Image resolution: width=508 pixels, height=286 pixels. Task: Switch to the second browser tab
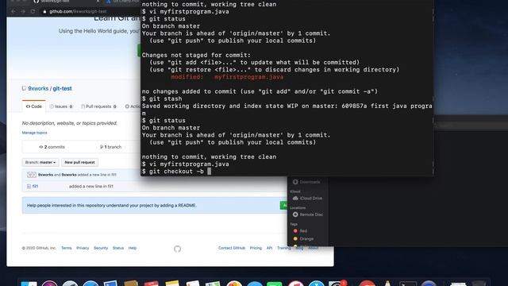[123, 2]
